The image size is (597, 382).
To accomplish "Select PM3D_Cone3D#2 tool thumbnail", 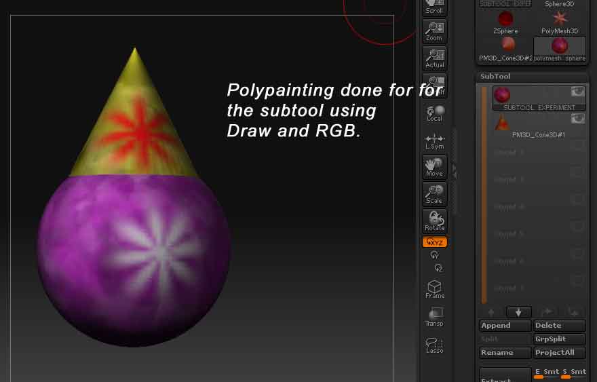I will 505,49.
